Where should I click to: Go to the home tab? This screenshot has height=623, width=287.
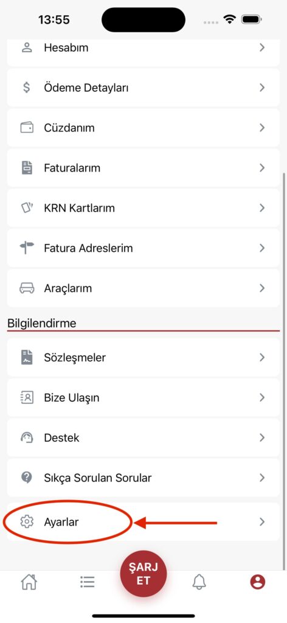[29, 582]
